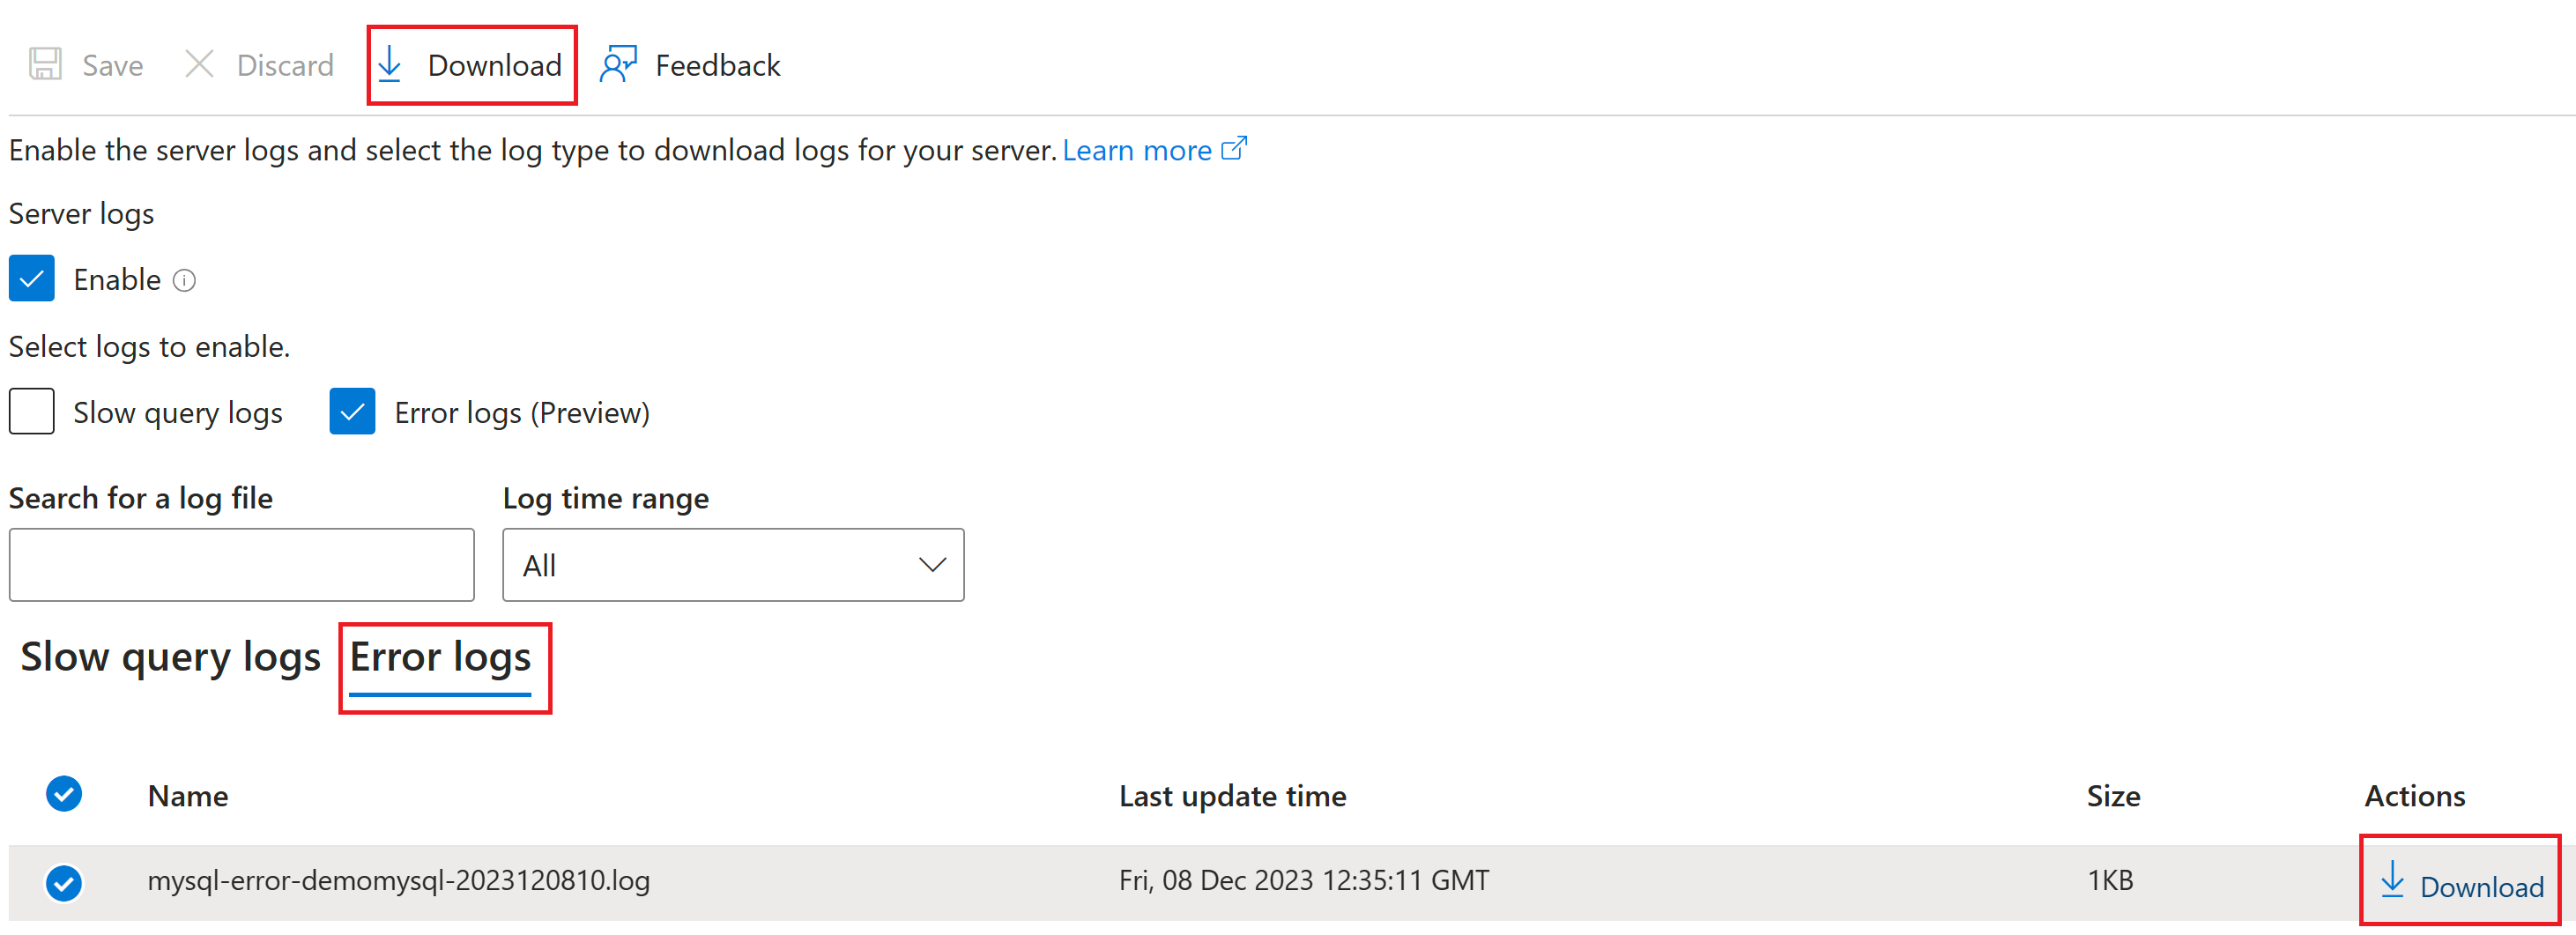
Task: Click the mysql-error-demomysql-2023120810.log file name
Action: (x=399, y=881)
